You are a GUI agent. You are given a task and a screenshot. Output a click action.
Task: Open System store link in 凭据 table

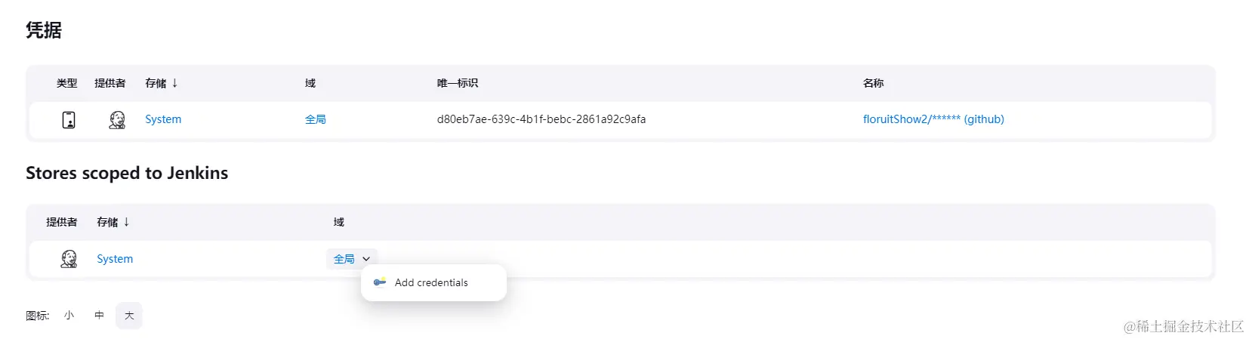click(x=163, y=119)
